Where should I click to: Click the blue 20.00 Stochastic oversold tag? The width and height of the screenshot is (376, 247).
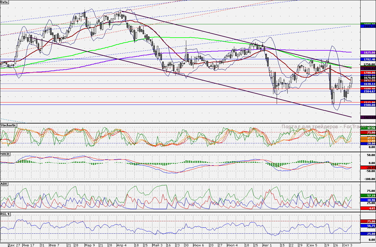click(x=369, y=143)
